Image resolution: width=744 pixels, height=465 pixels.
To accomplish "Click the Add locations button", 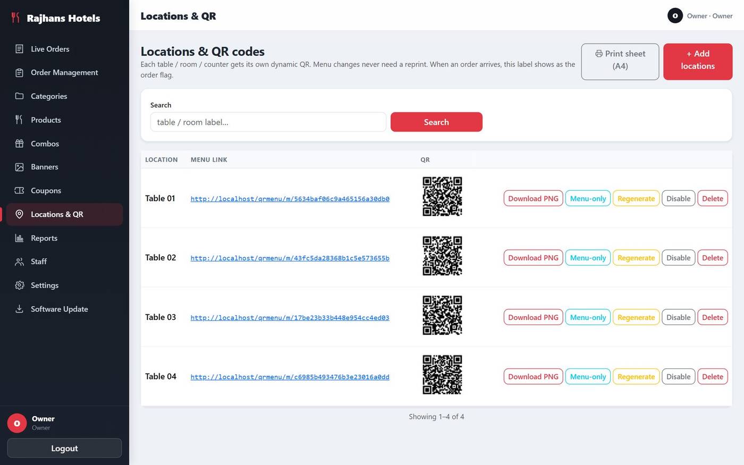I will click(698, 62).
